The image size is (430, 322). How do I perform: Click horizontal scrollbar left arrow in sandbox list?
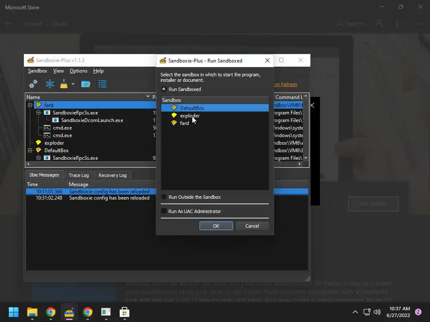pos(28,164)
